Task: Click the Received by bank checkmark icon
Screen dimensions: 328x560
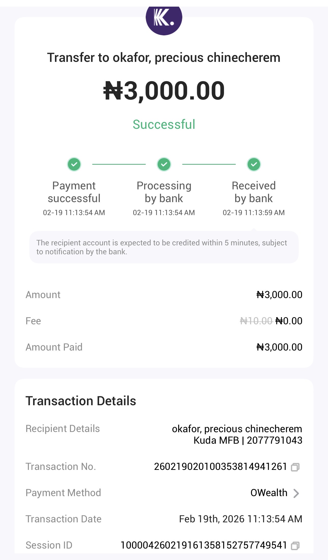Action: (254, 164)
